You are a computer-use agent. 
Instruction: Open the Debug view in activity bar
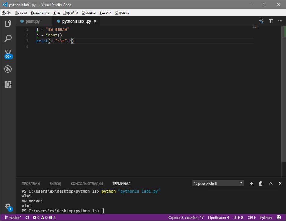[8, 69]
